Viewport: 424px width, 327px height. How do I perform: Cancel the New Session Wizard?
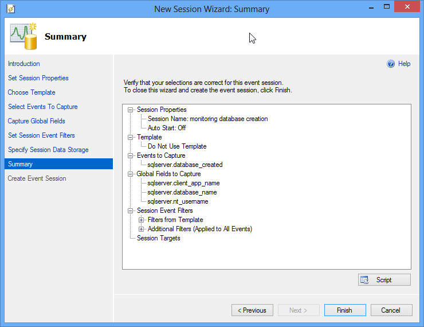click(390, 310)
